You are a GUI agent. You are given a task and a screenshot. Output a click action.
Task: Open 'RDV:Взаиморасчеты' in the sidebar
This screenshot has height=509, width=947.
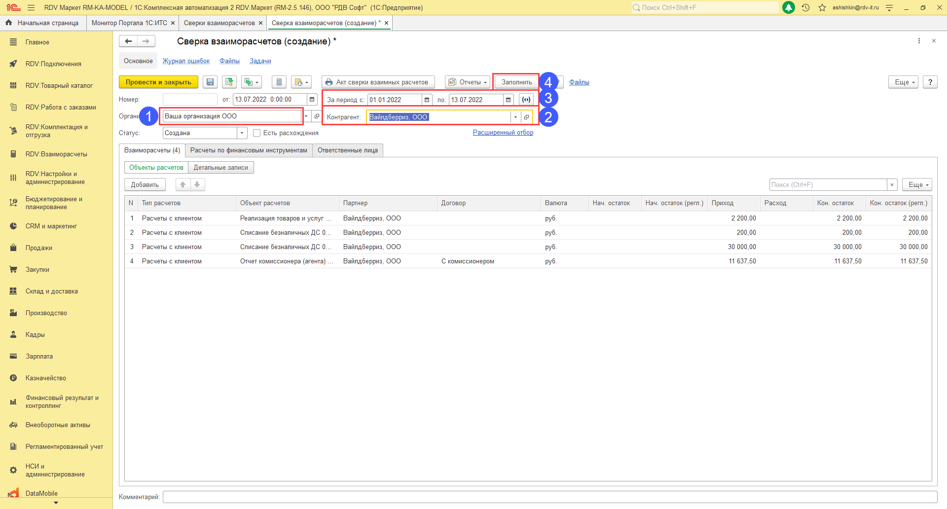click(x=56, y=154)
